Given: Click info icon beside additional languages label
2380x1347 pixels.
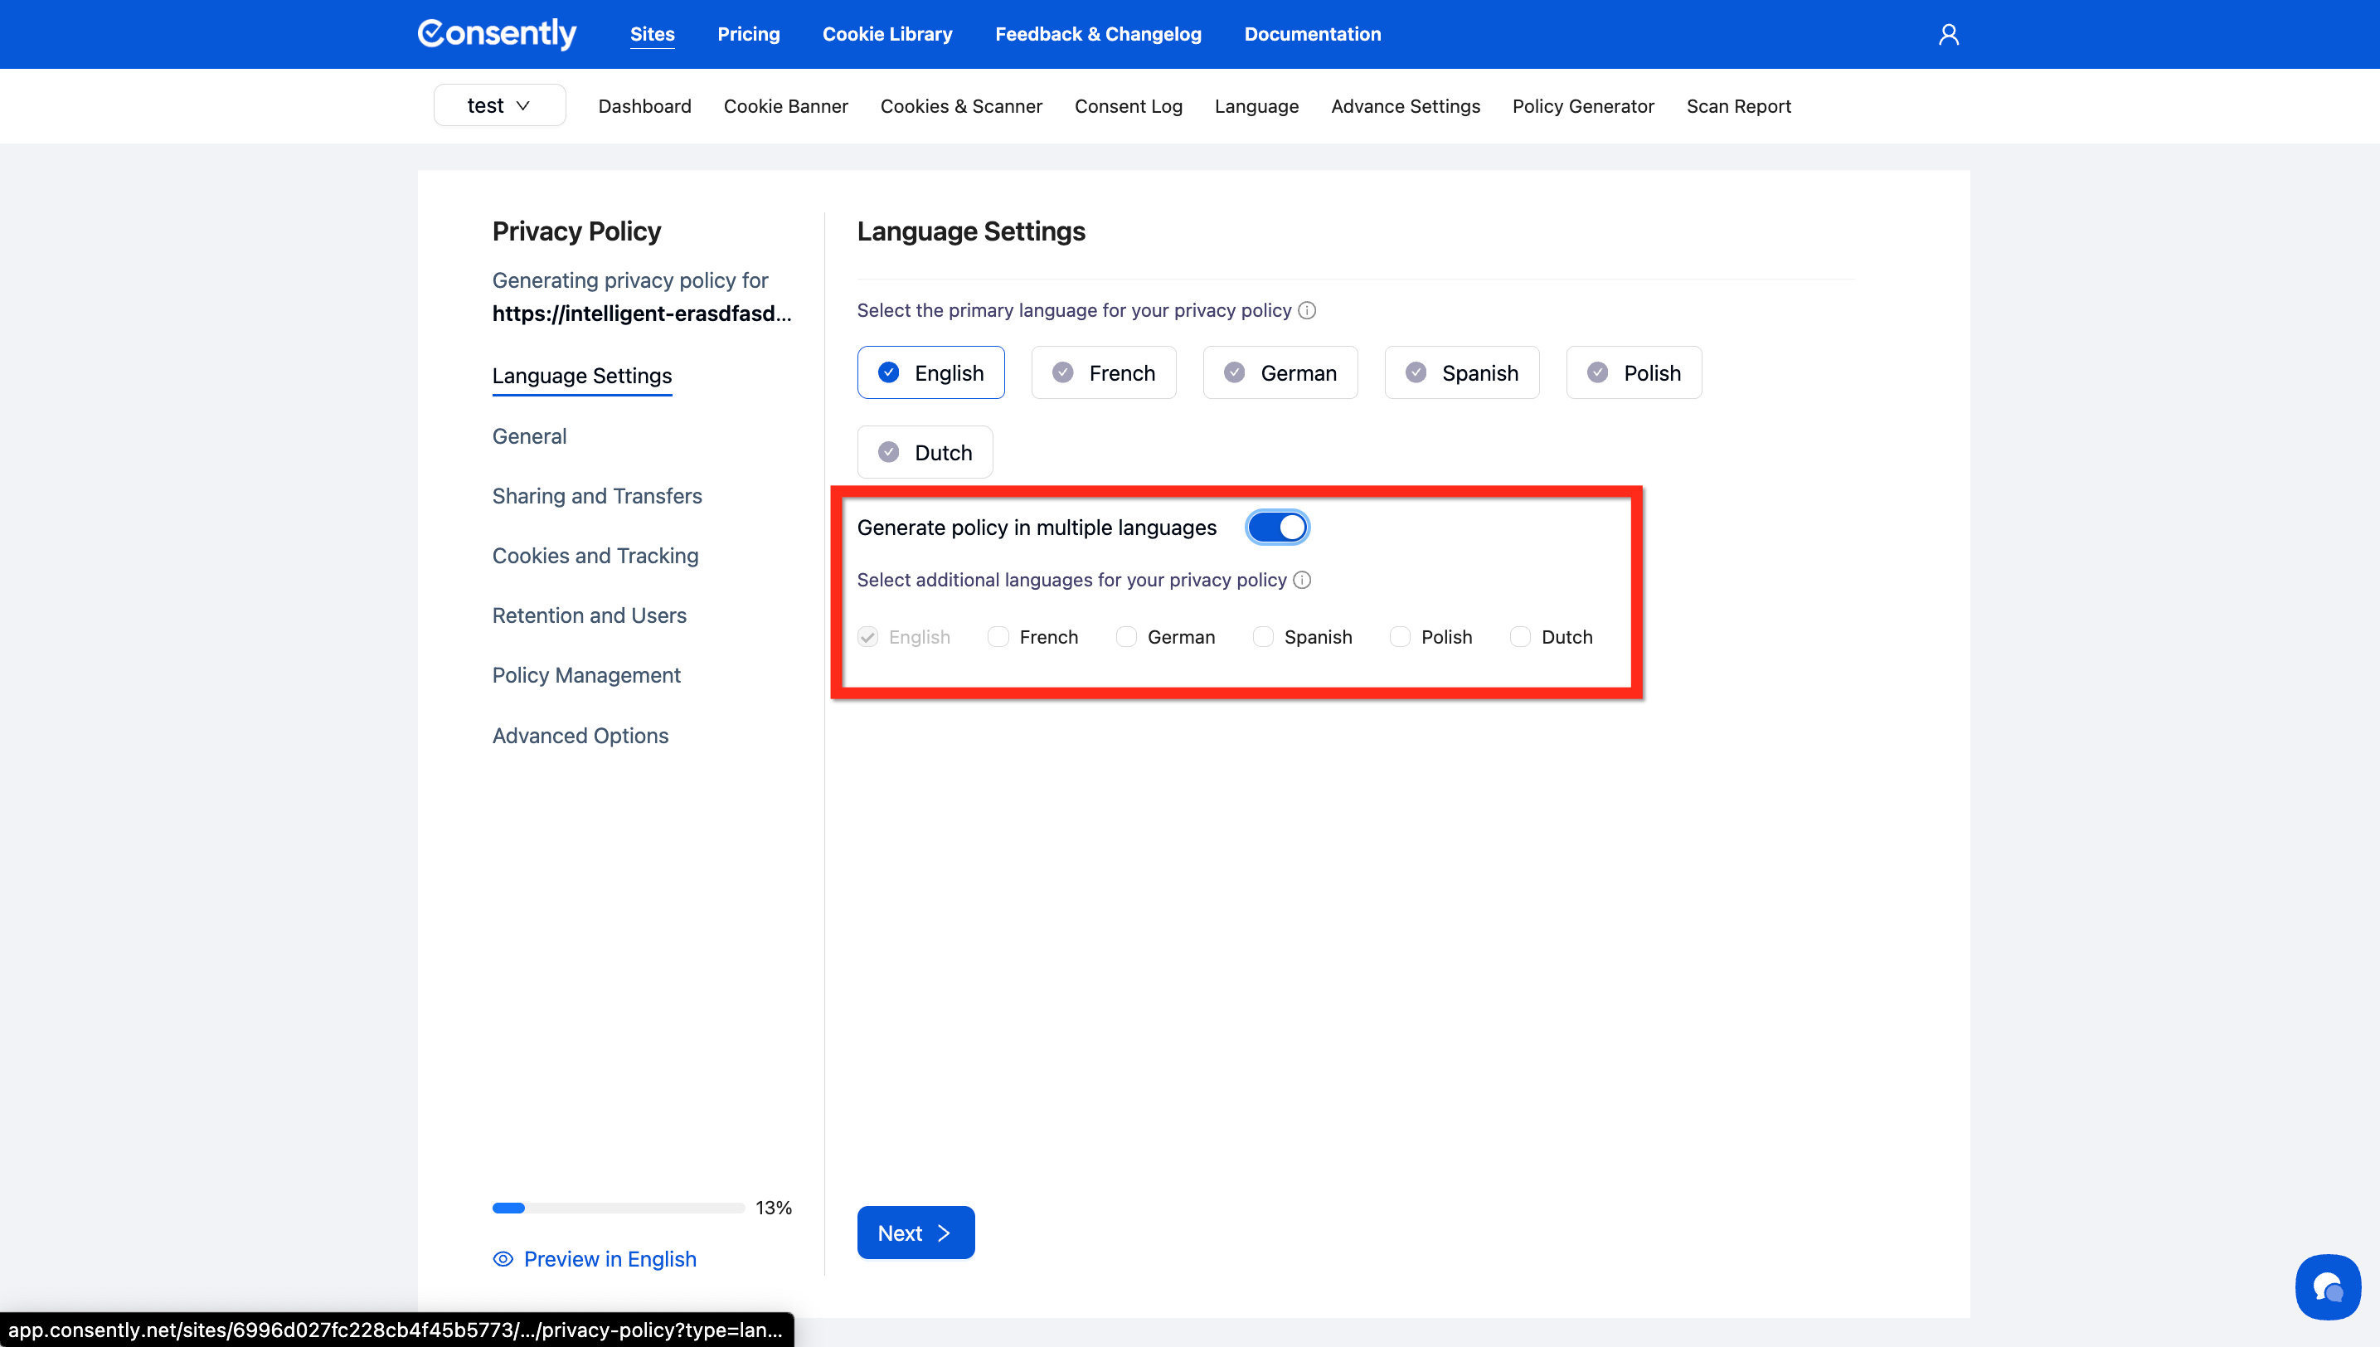Looking at the screenshot, I should (x=1301, y=580).
